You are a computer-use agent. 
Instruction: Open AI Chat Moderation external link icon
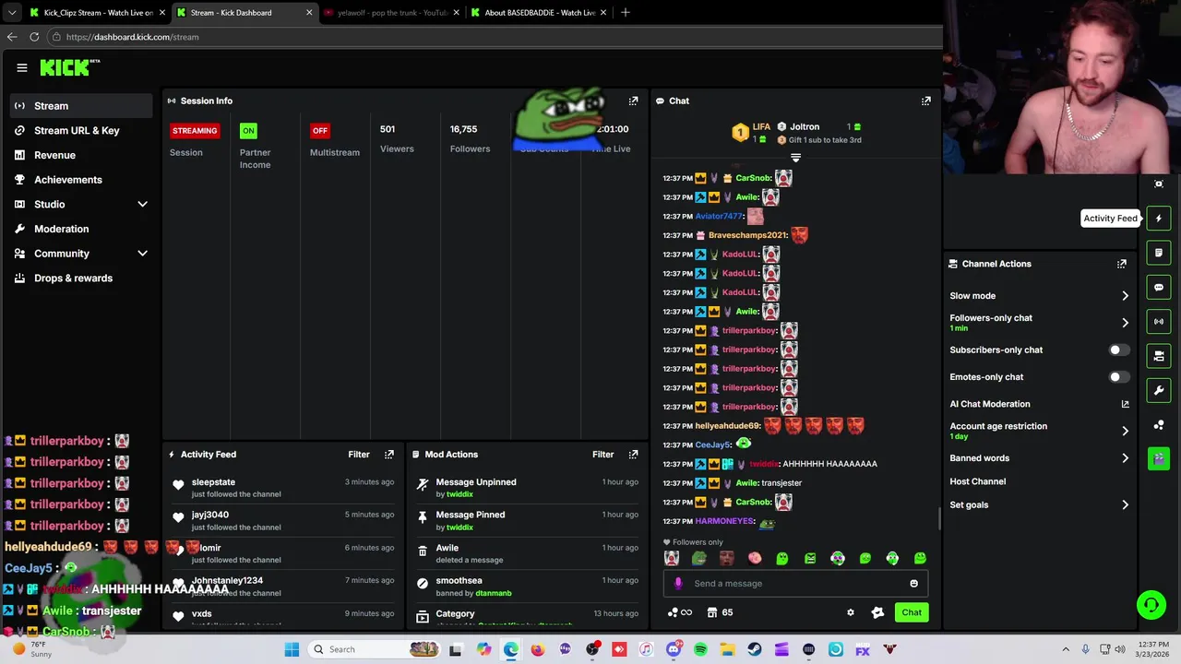click(1125, 404)
